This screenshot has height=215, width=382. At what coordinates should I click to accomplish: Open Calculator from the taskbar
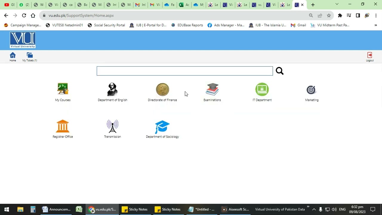coord(33,209)
